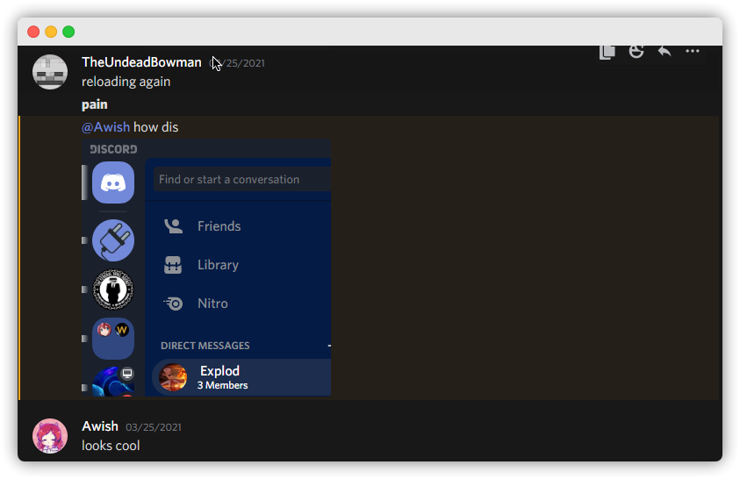Open Awish's avatar profile
This screenshot has height=479, width=740.
click(x=50, y=436)
